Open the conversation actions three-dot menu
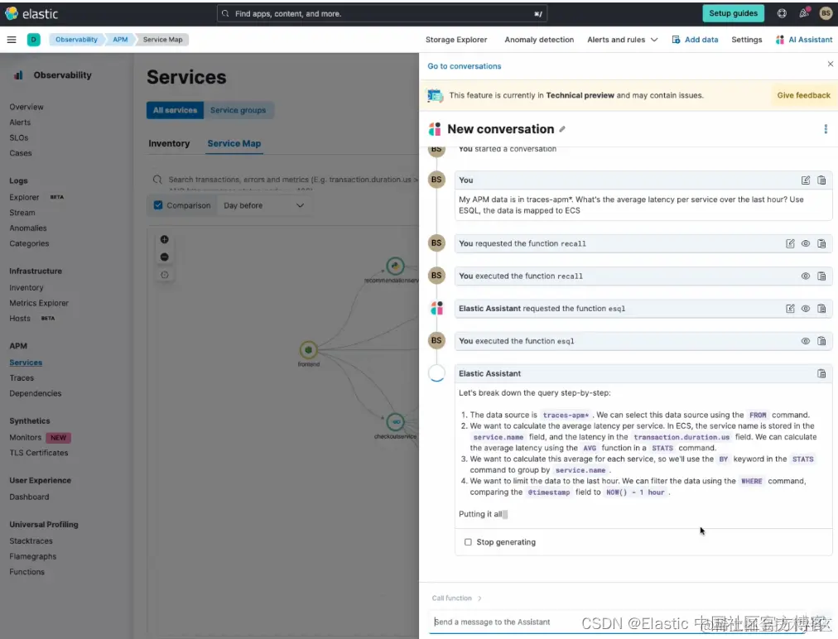 pos(826,129)
